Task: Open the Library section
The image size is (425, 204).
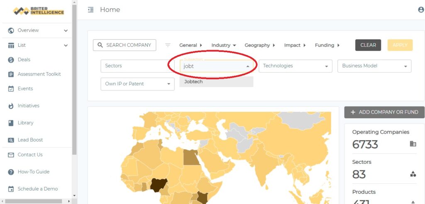Action: tap(25, 123)
